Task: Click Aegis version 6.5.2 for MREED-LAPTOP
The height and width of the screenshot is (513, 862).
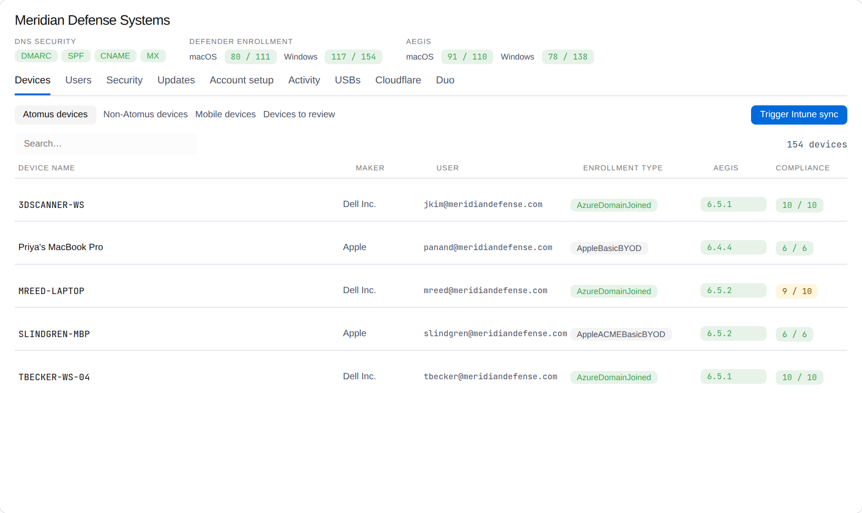Action: 733,290
